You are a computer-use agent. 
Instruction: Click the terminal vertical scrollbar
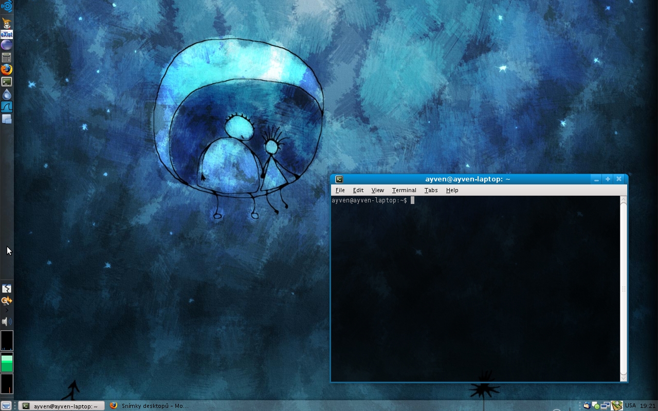point(624,288)
